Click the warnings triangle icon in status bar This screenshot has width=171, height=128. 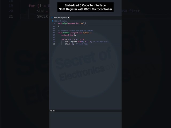click(53, 111)
